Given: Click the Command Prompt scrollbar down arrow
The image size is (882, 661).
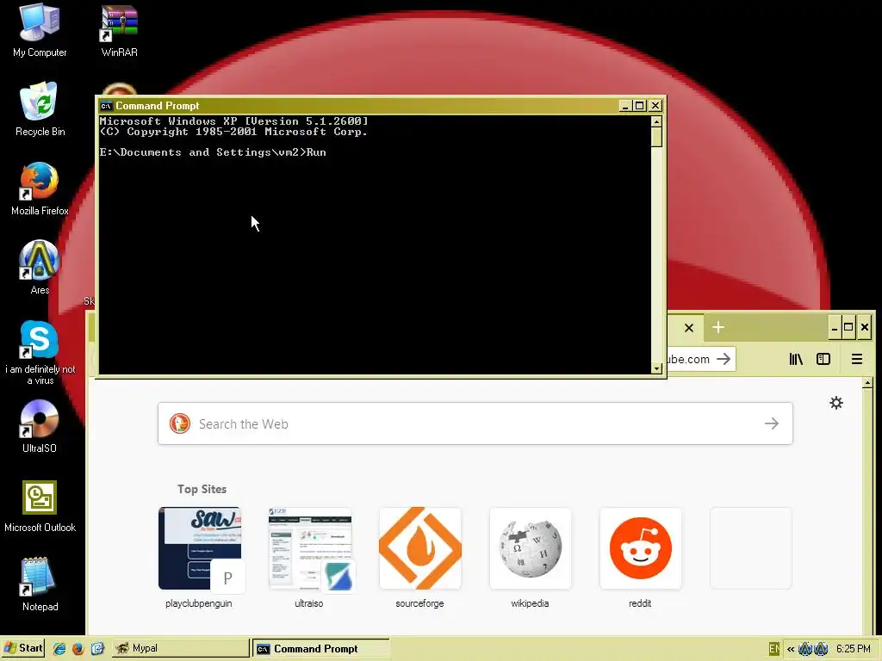Looking at the screenshot, I should (x=656, y=368).
